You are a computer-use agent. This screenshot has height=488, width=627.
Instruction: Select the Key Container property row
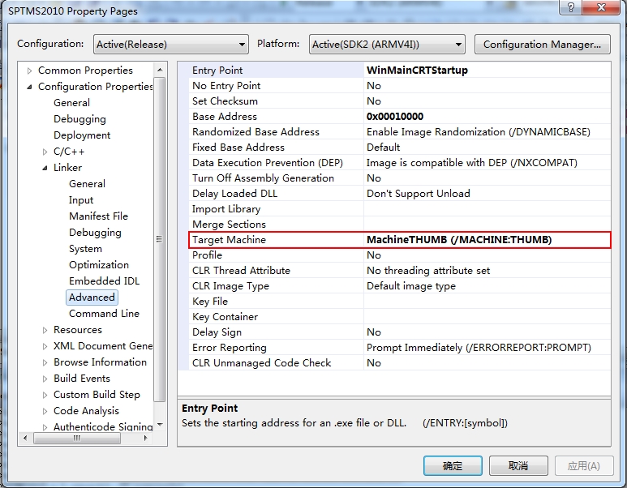[x=400, y=317]
